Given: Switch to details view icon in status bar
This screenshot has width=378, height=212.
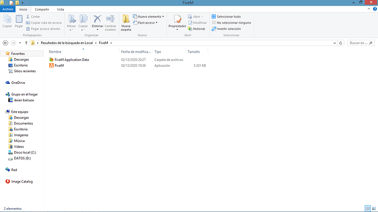Looking at the screenshot, I should click(368, 208).
